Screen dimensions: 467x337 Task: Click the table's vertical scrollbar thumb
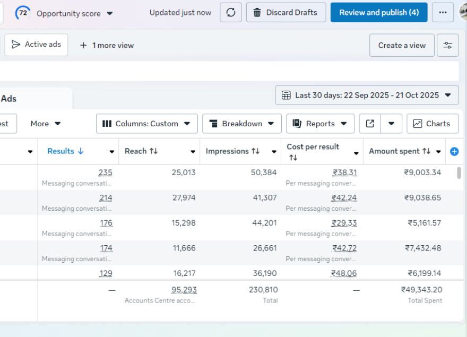[x=459, y=173]
